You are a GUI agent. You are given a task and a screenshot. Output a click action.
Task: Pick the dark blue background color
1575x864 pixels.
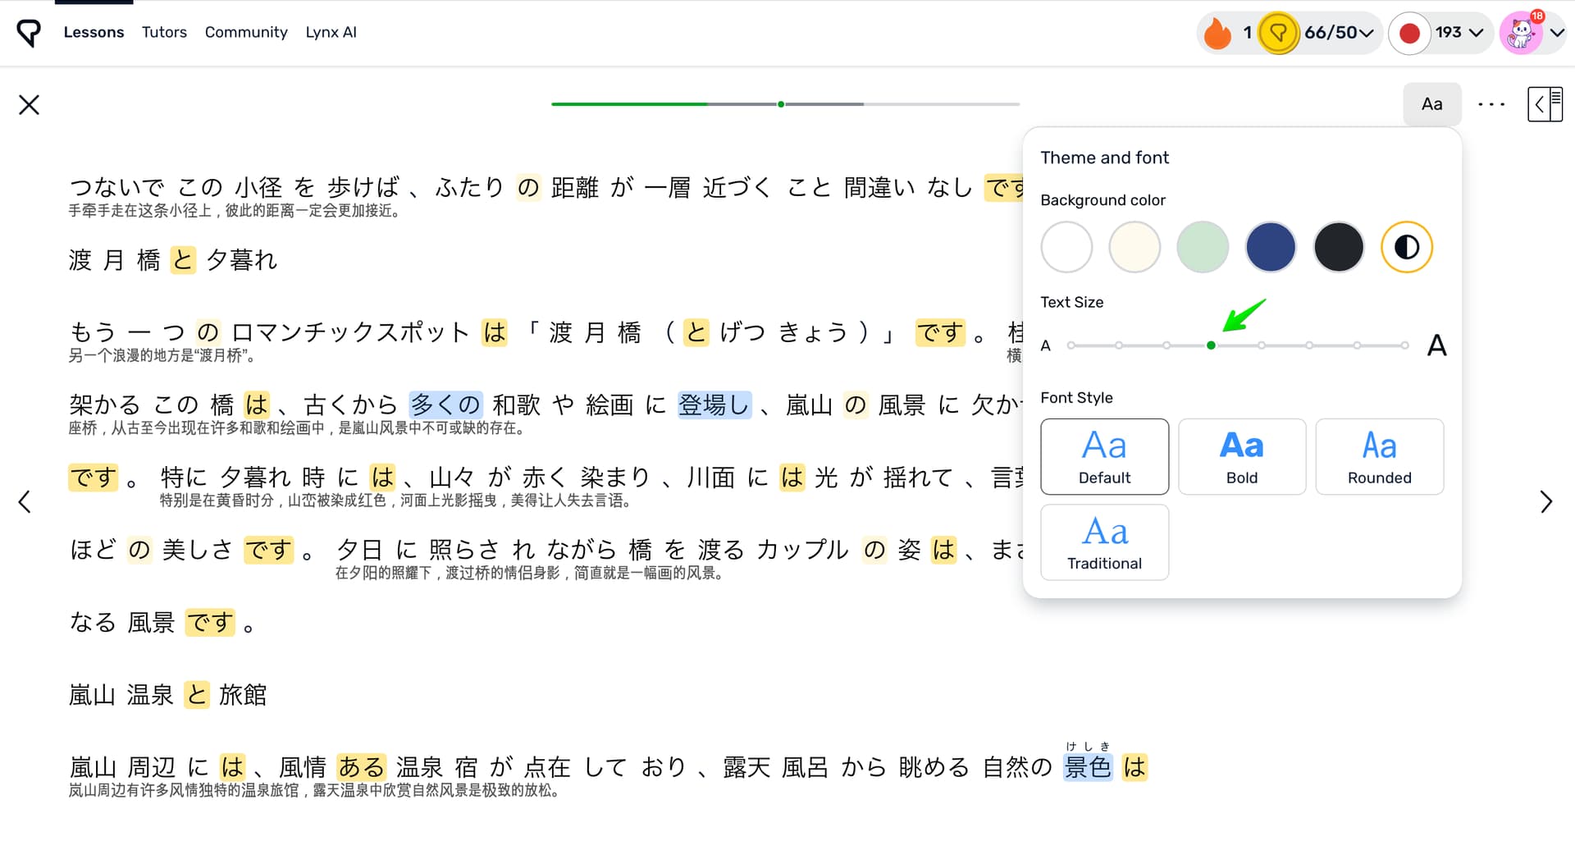coord(1270,247)
